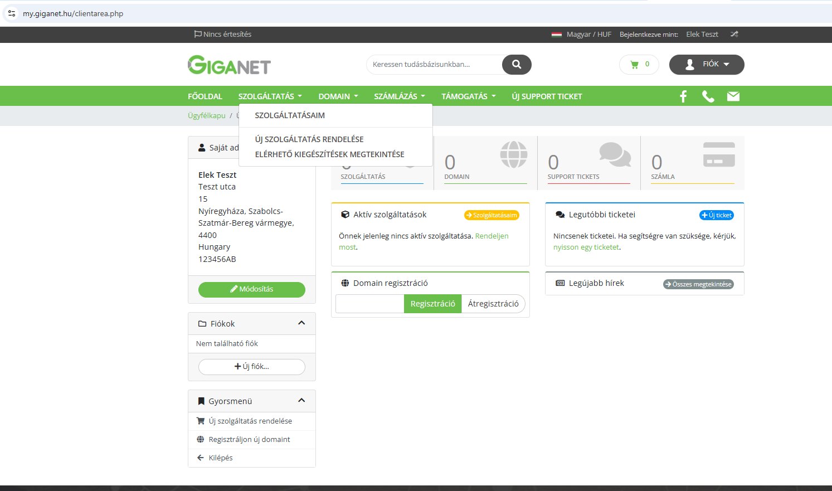Click the site info icon in address bar
This screenshot has width=832, height=491.
coord(12,13)
